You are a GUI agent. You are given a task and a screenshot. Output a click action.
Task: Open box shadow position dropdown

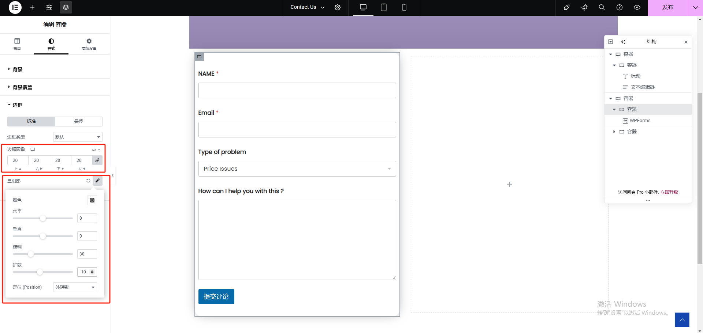(x=75, y=287)
